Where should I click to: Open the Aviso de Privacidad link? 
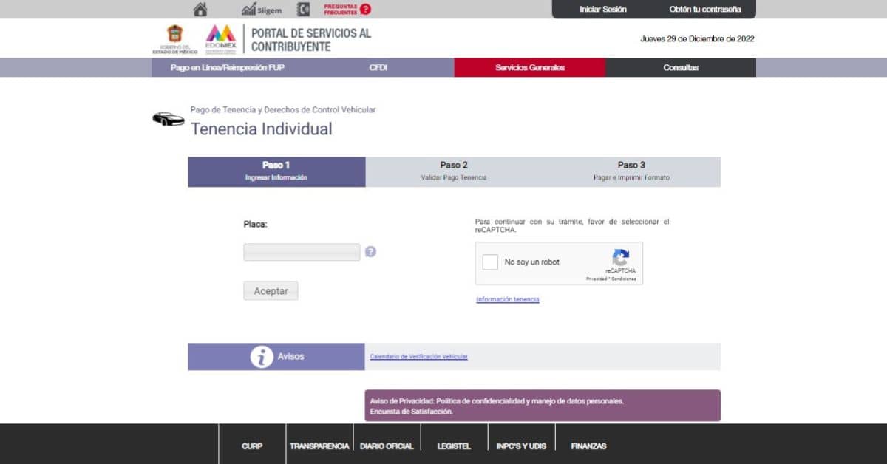[x=497, y=401]
